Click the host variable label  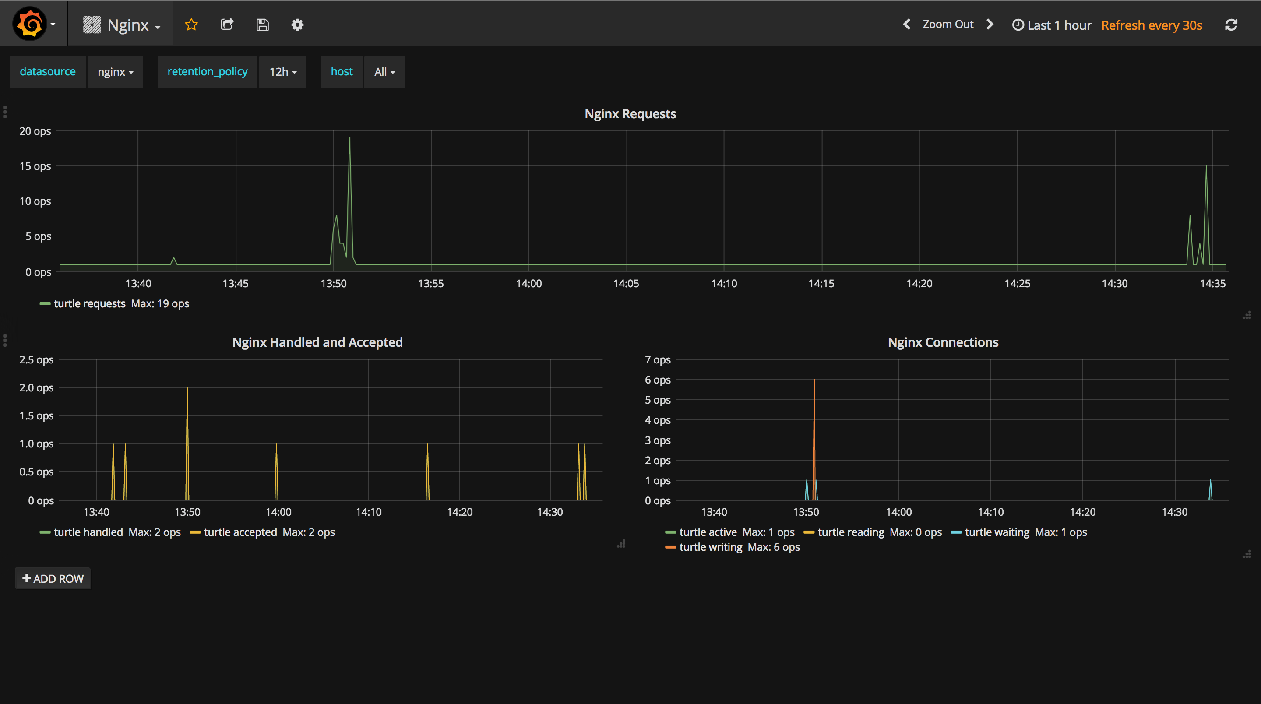(x=341, y=71)
